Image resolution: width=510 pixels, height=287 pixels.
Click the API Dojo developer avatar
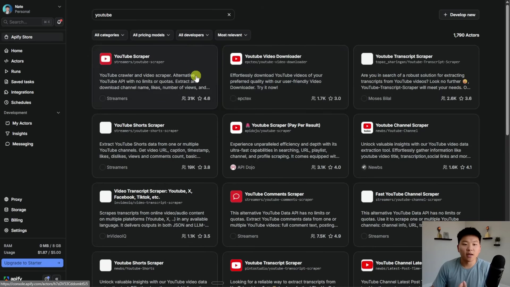233,167
